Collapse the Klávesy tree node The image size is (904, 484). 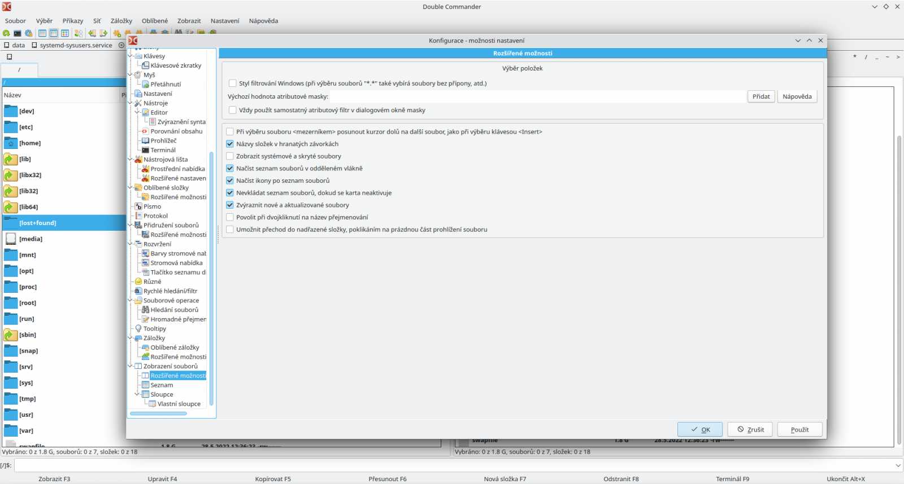(x=131, y=56)
